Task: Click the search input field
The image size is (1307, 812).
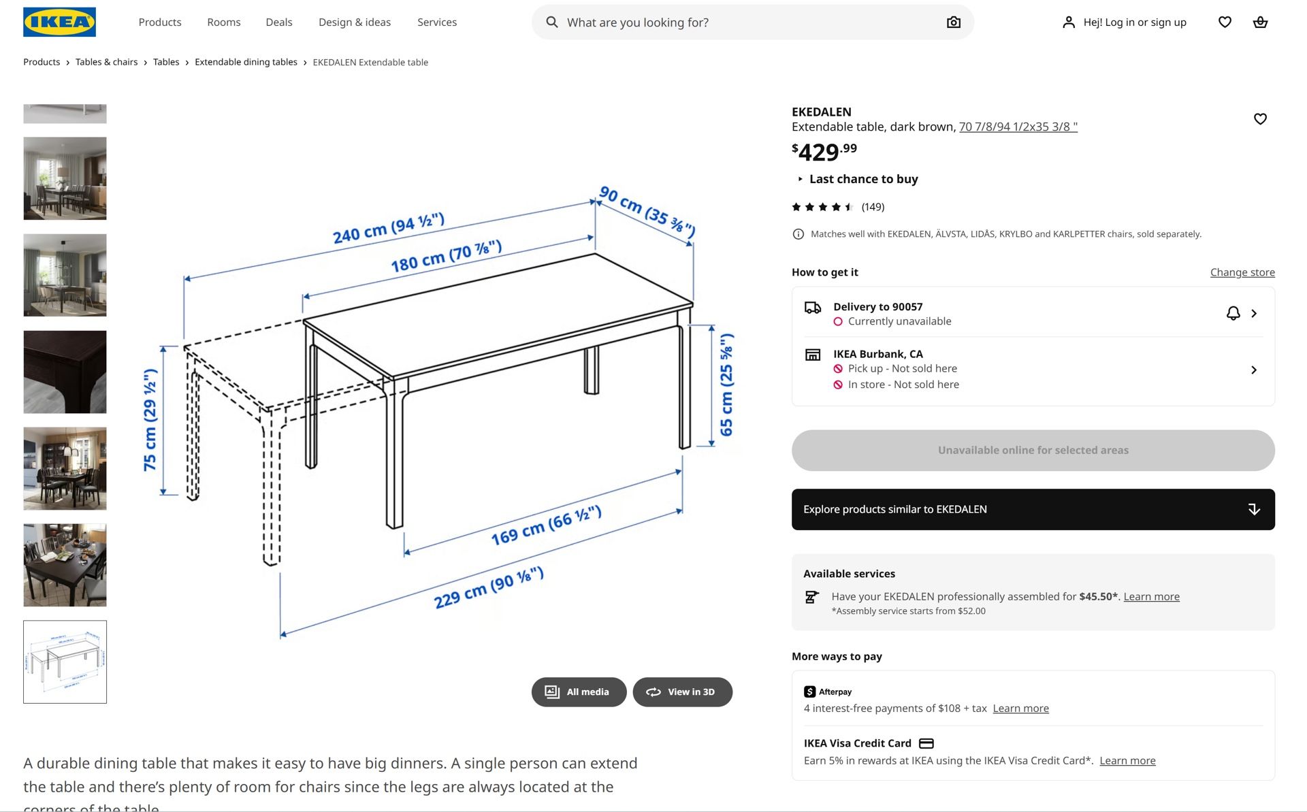Action: pos(715,22)
